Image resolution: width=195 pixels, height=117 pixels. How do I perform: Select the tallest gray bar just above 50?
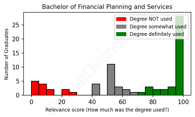[x=111, y=80]
